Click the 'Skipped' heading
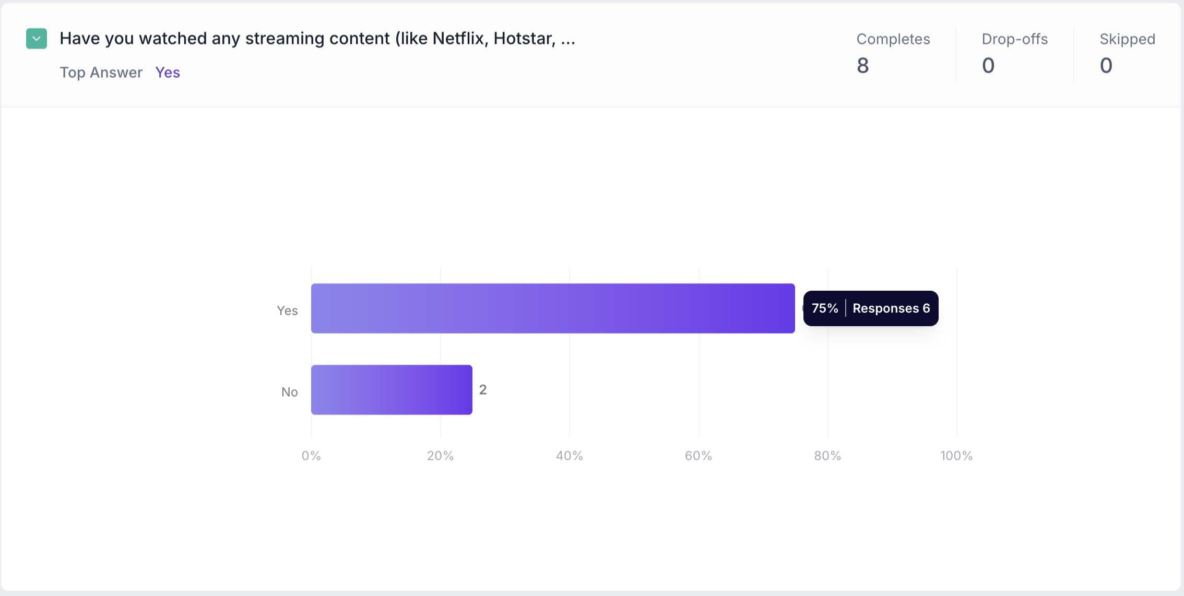1184x596 pixels. click(x=1127, y=39)
